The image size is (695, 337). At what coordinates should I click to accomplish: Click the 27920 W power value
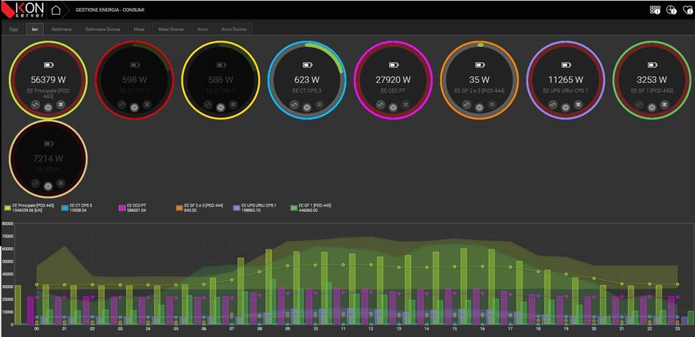click(x=393, y=80)
